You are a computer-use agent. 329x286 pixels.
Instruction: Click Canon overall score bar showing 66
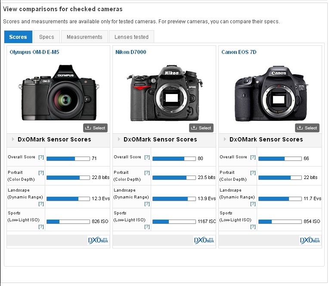[280, 159]
